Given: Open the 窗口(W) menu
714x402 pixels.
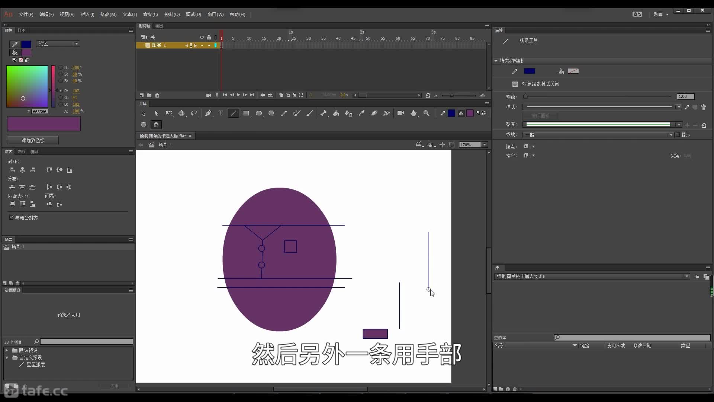Looking at the screenshot, I should 215,15.
